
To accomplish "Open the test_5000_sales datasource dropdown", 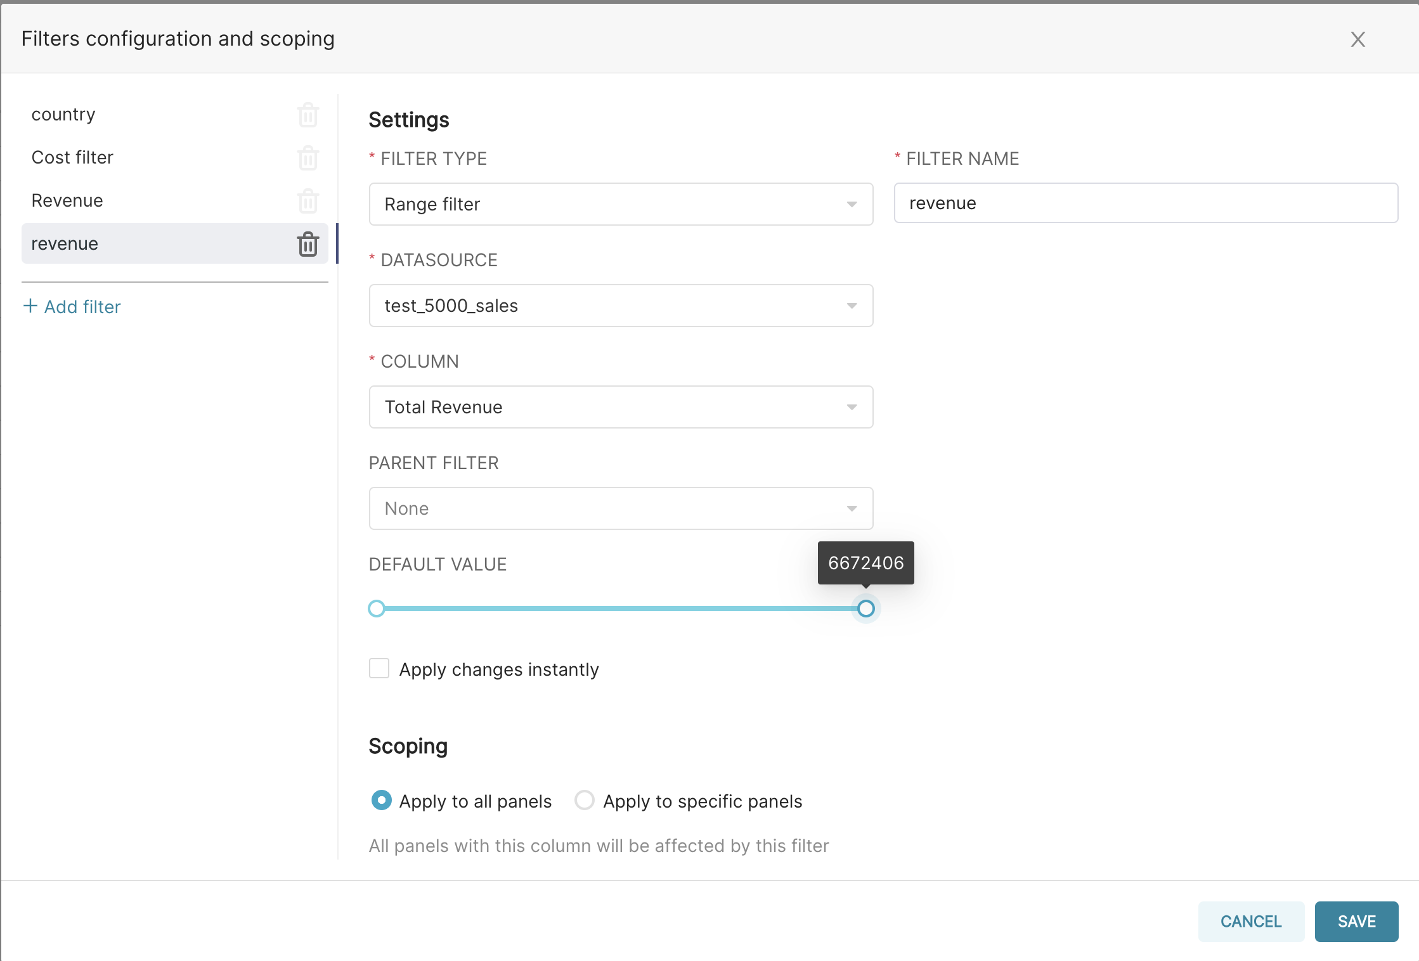I will coord(620,306).
